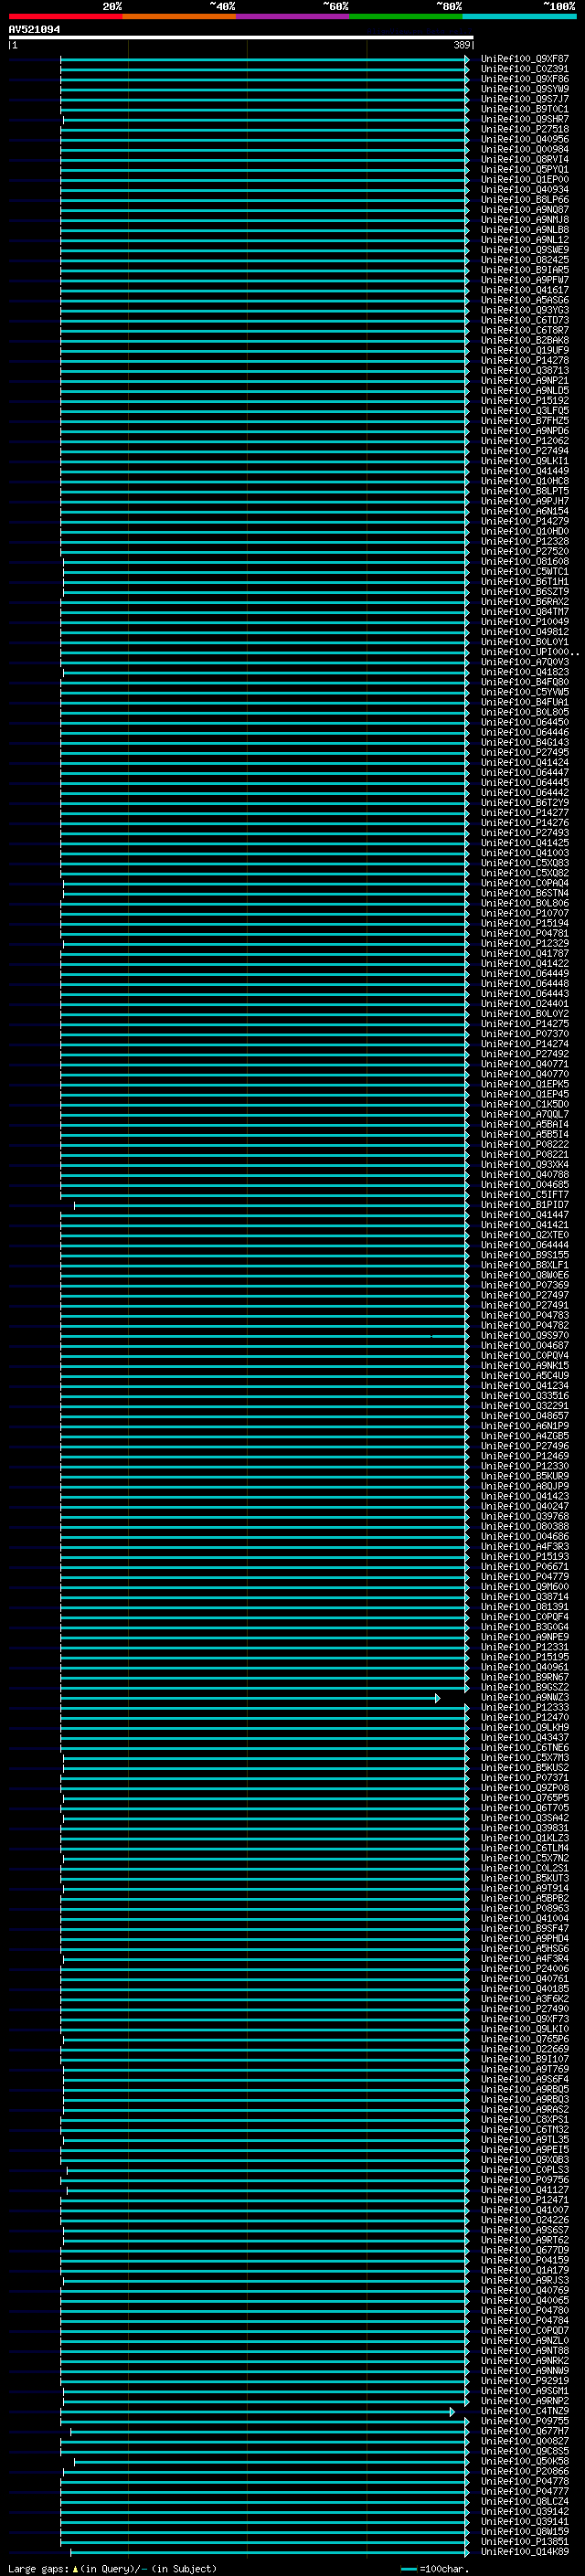Open hit UniRef100_P13851
Image resolution: width=585 pixels, height=2576 pixels.
point(525,2543)
